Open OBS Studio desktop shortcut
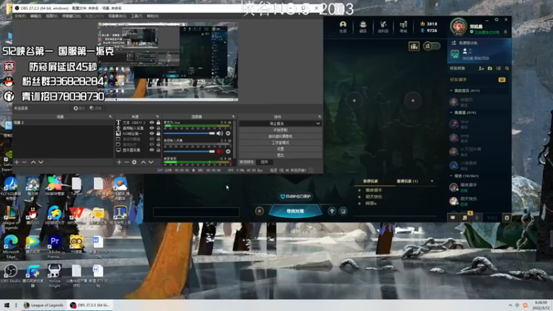This screenshot has width=553, height=311. [10, 274]
